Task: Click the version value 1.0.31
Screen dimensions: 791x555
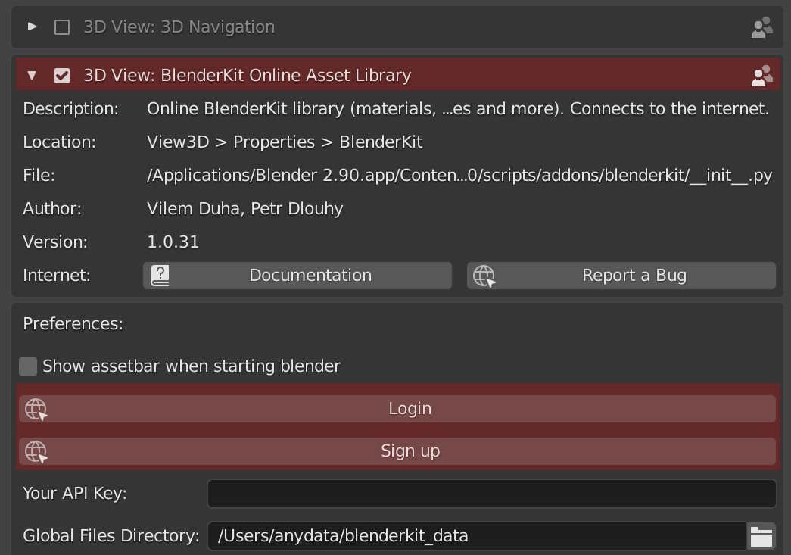Action: pos(173,242)
